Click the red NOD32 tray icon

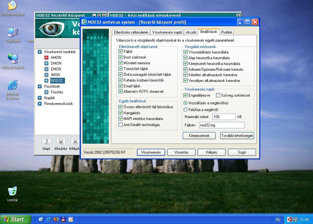coord(289,220)
